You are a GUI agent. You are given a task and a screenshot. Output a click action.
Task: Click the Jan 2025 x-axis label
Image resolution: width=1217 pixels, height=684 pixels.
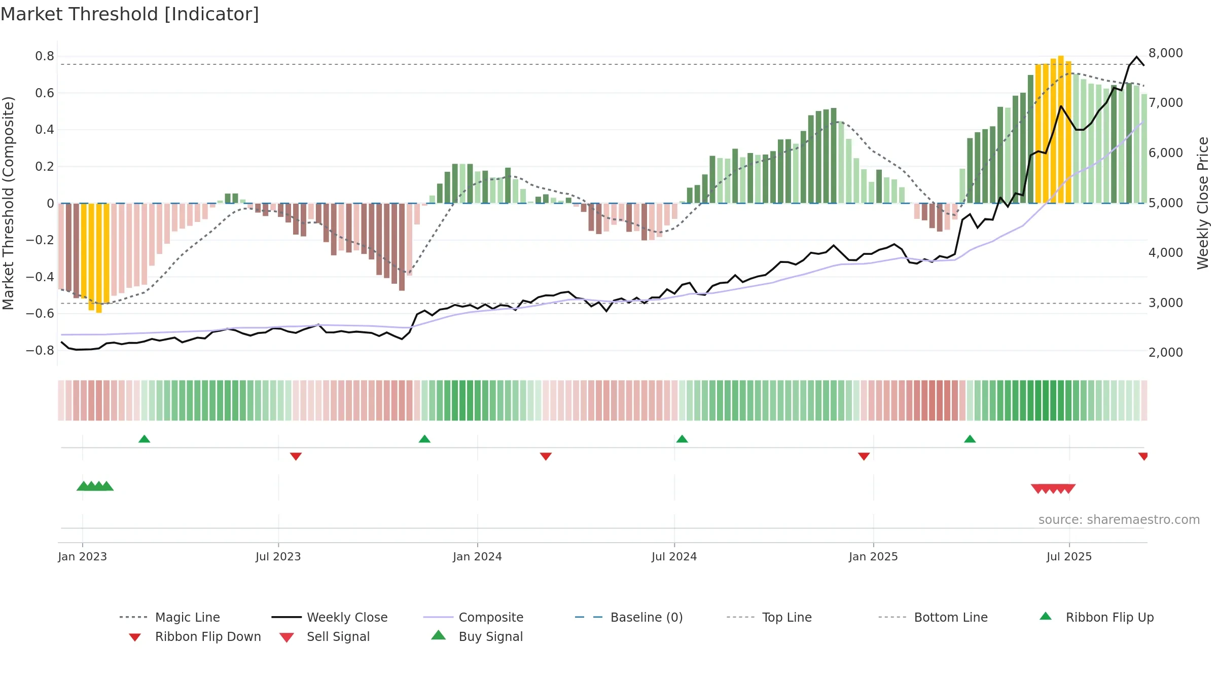click(x=873, y=557)
